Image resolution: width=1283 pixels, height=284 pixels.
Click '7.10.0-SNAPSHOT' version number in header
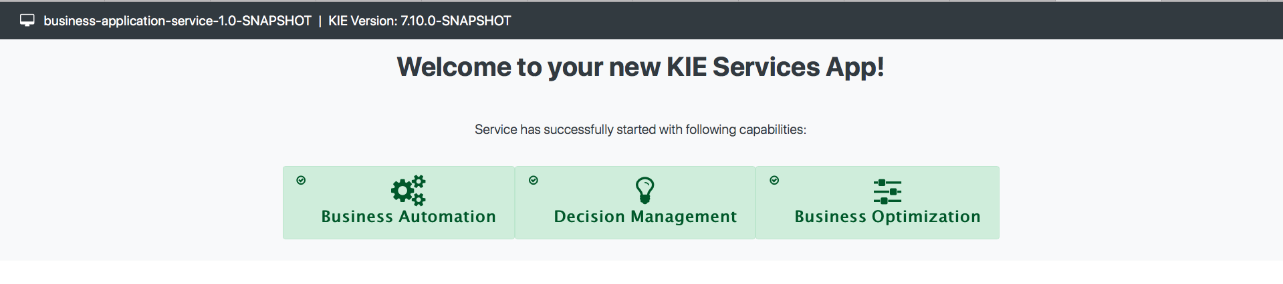[456, 21]
